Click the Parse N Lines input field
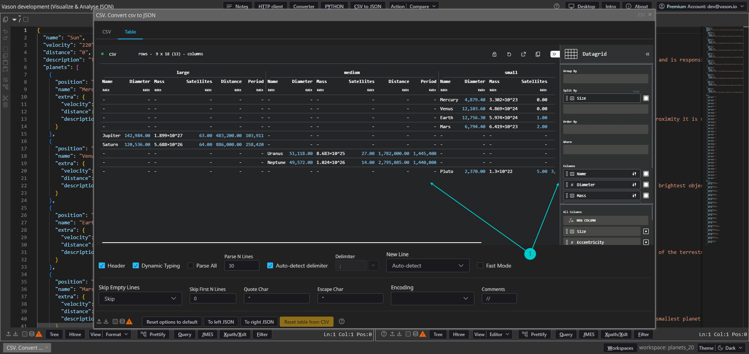 click(x=242, y=266)
